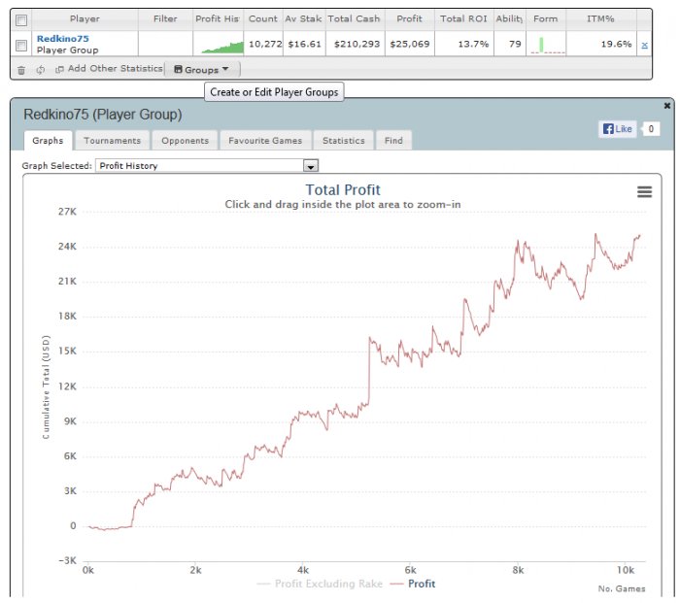Select the Opponents tab

click(185, 141)
